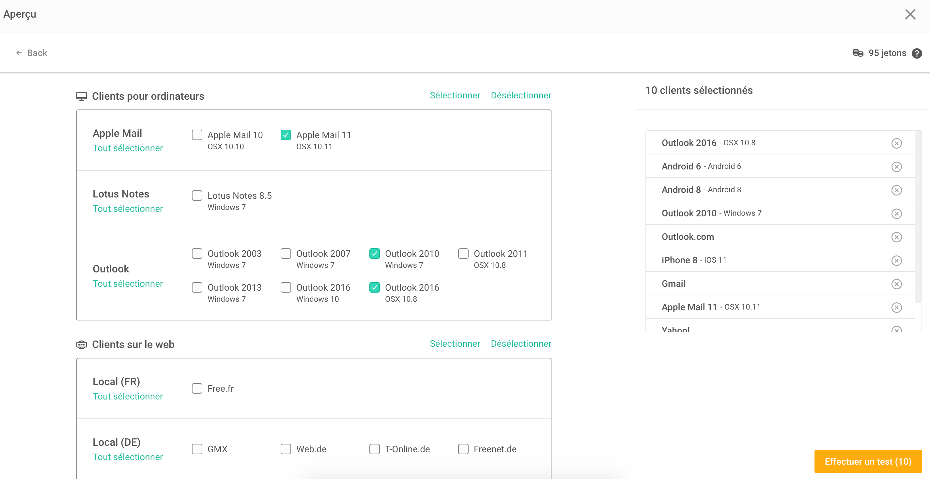Remove Android 6 from selected clients
This screenshot has height=479, width=930.
click(x=896, y=167)
